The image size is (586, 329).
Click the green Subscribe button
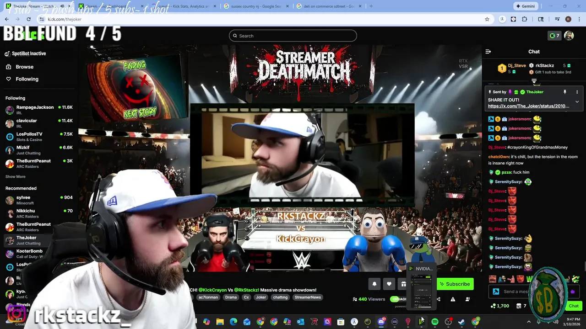click(x=455, y=284)
